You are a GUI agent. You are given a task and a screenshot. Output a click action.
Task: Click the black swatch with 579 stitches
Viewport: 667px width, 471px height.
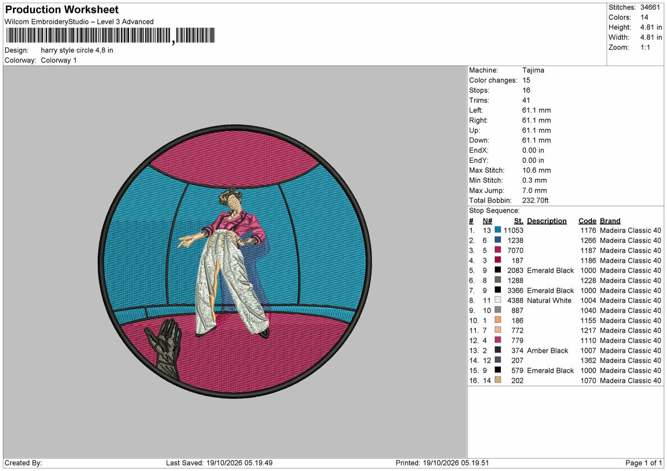[497, 370]
